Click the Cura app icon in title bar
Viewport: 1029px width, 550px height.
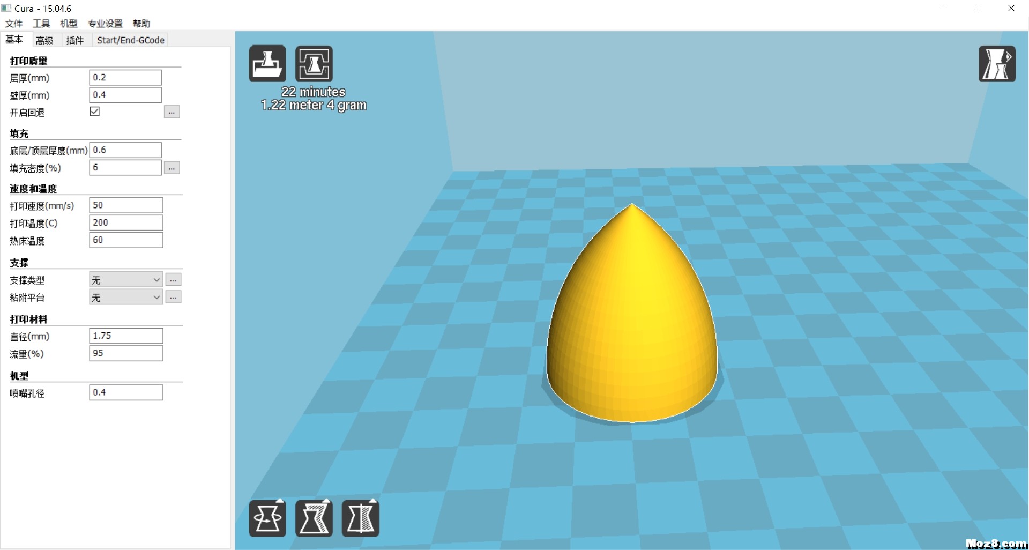coord(6,8)
